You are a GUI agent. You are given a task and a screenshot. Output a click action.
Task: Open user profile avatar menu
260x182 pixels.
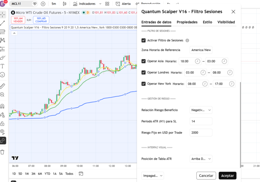coord(3,4)
